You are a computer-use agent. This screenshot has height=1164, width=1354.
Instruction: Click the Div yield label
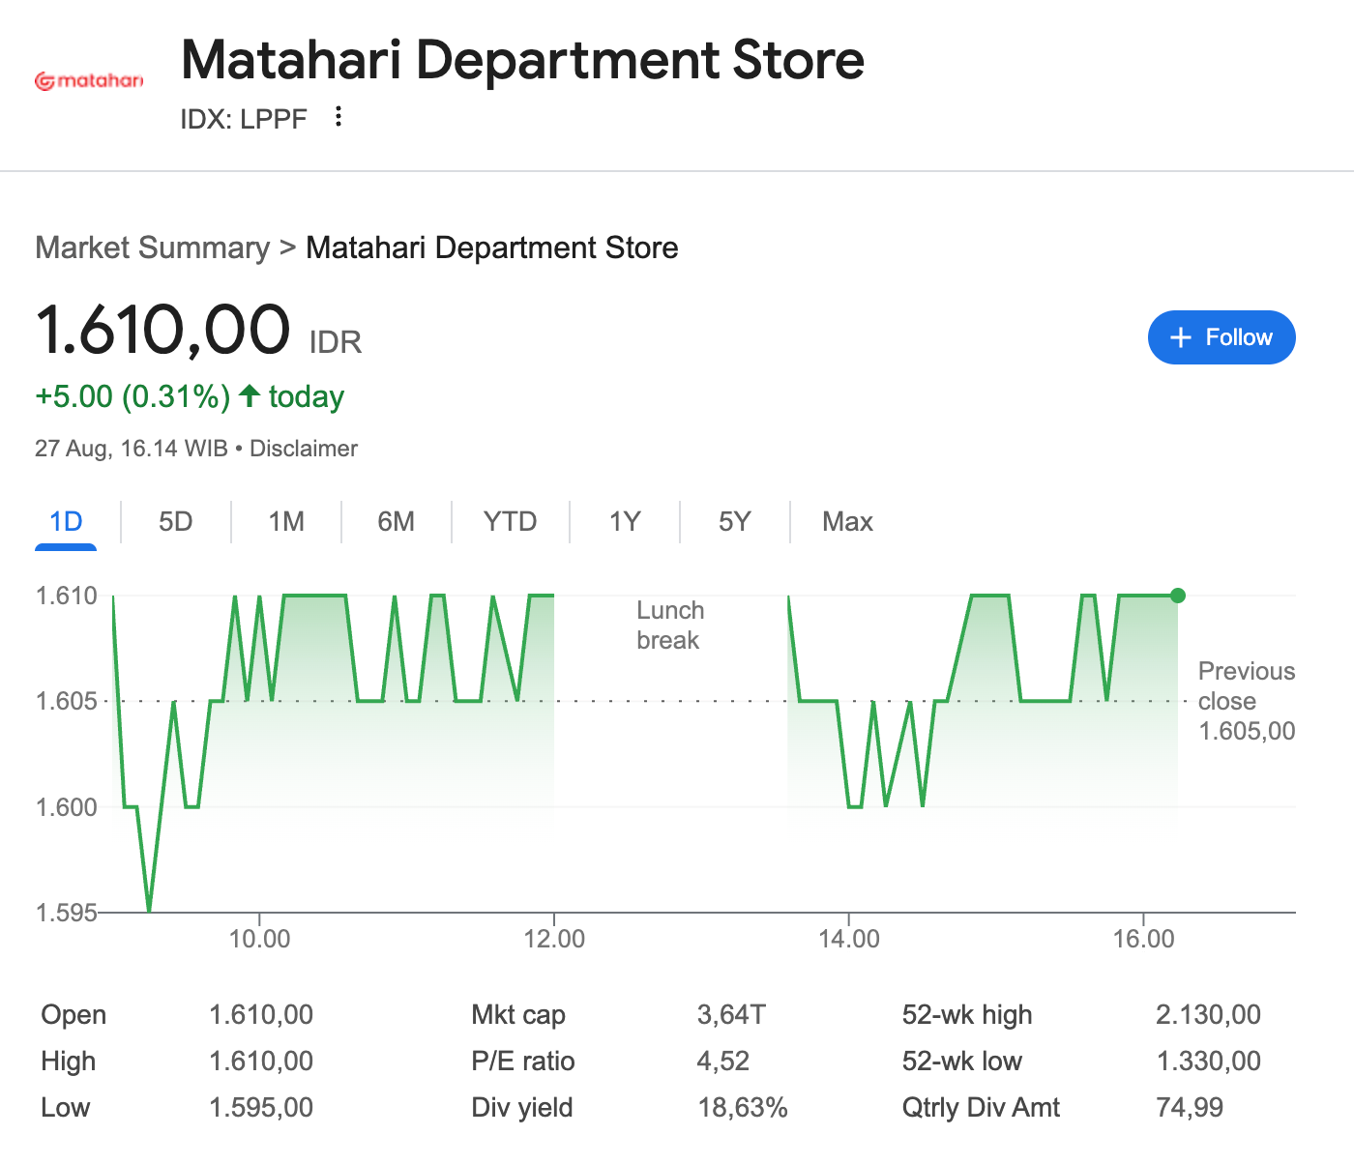[522, 1108]
